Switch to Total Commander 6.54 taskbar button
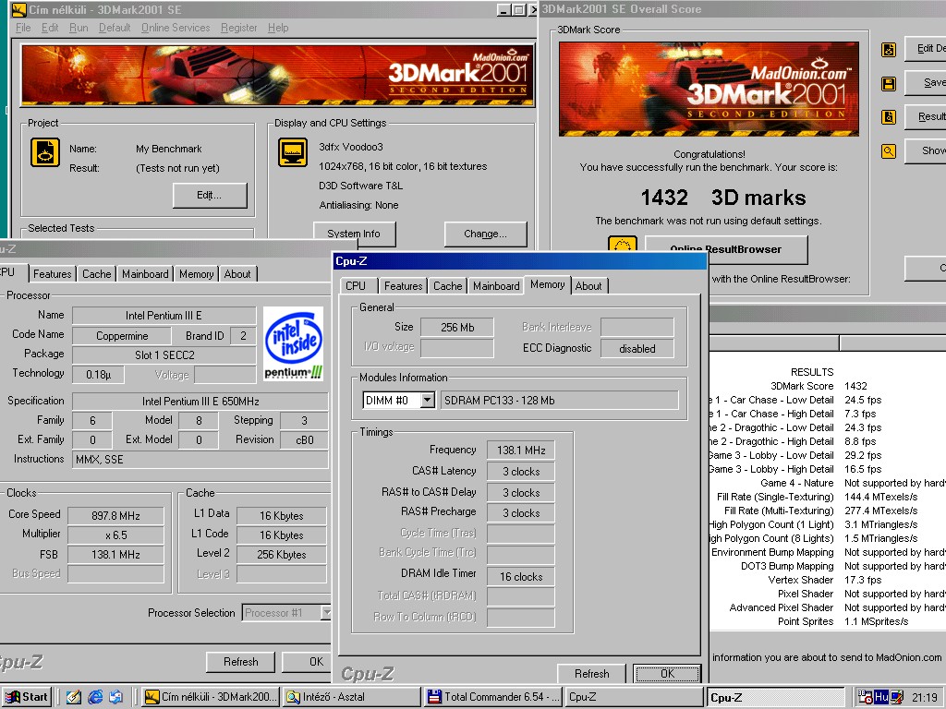This screenshot has width=946, height=709. pyautogui.click(x=493, y=697)
